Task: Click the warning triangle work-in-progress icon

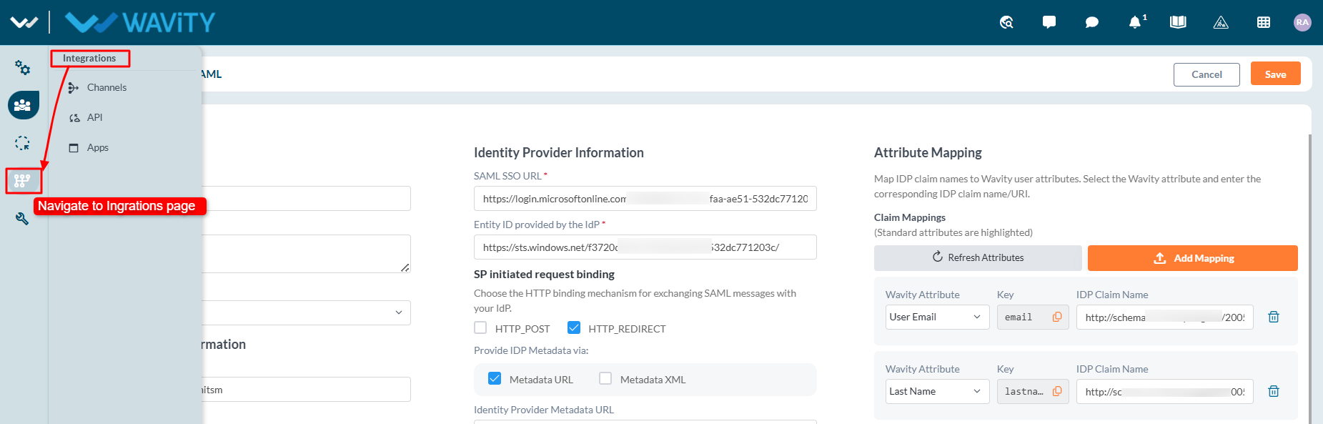Action: [x=1221, y=22]
